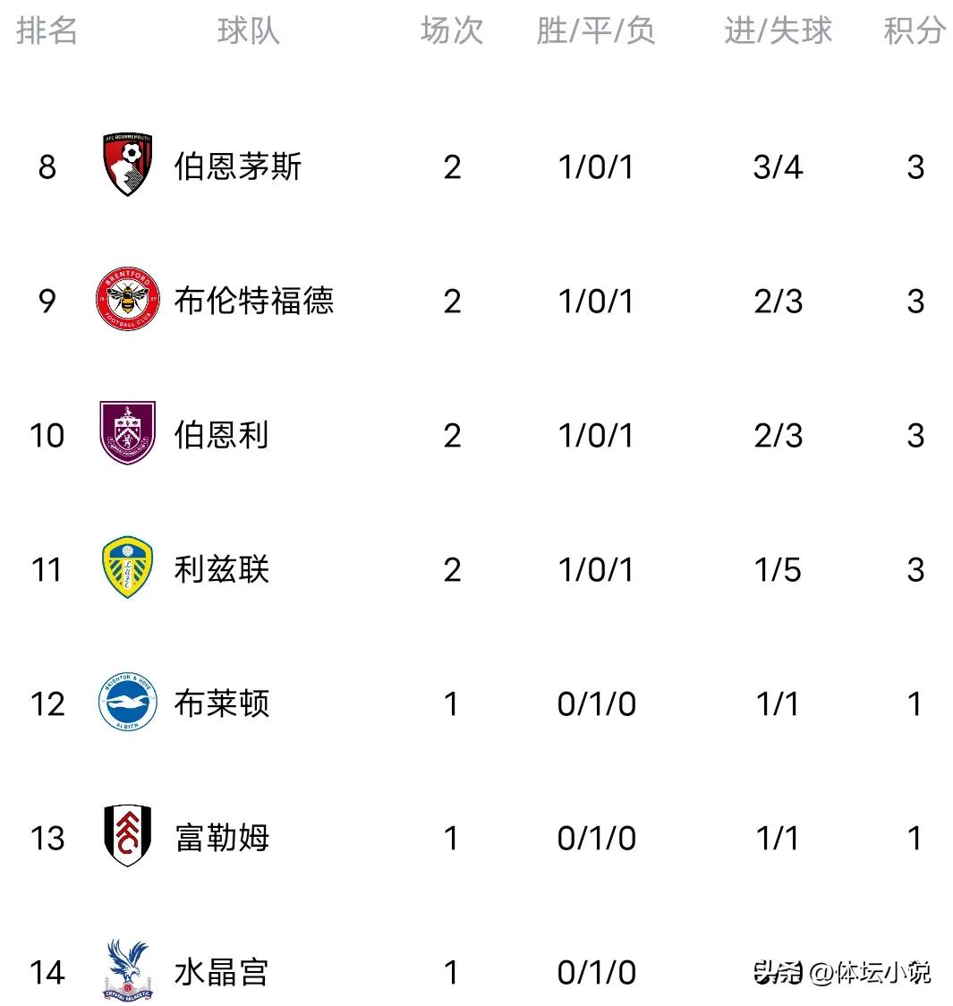This screenshot has height=1006, width=953.
Task: Click the Bournemouth club crest
Action: 127,165
